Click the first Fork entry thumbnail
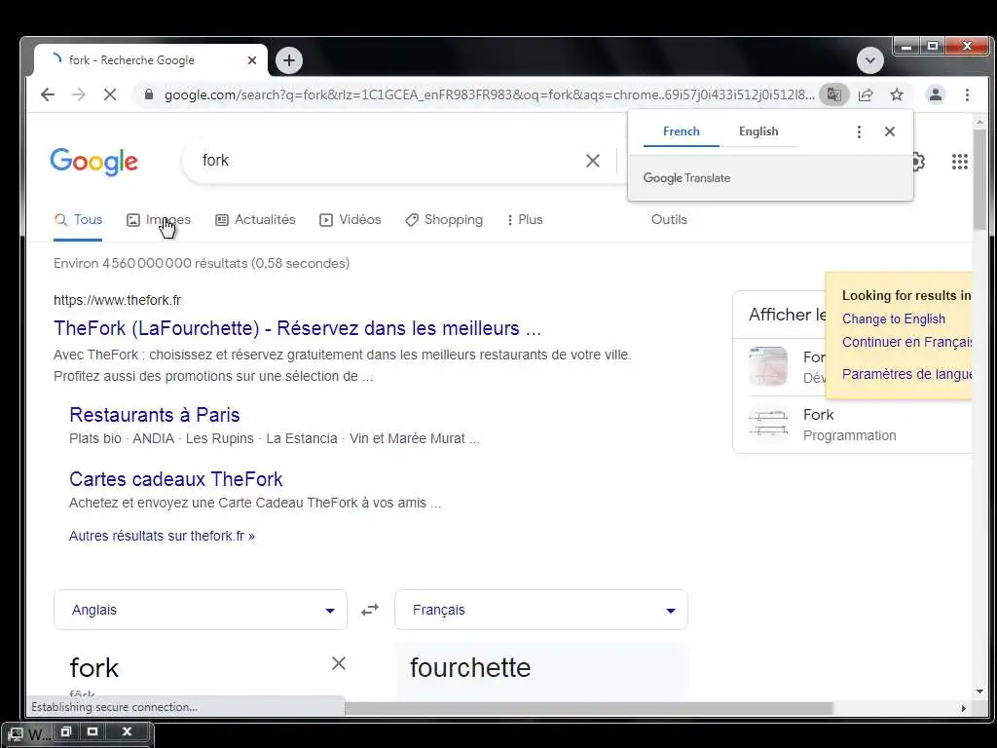Viewport: 997px width, 748px height. point(768,366)
